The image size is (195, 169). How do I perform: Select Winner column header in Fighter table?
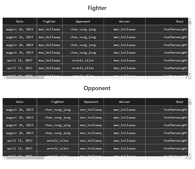(124, 22)
